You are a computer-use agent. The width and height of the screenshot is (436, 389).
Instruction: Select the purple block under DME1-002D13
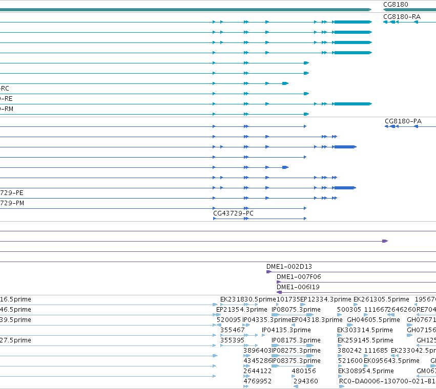269,272
